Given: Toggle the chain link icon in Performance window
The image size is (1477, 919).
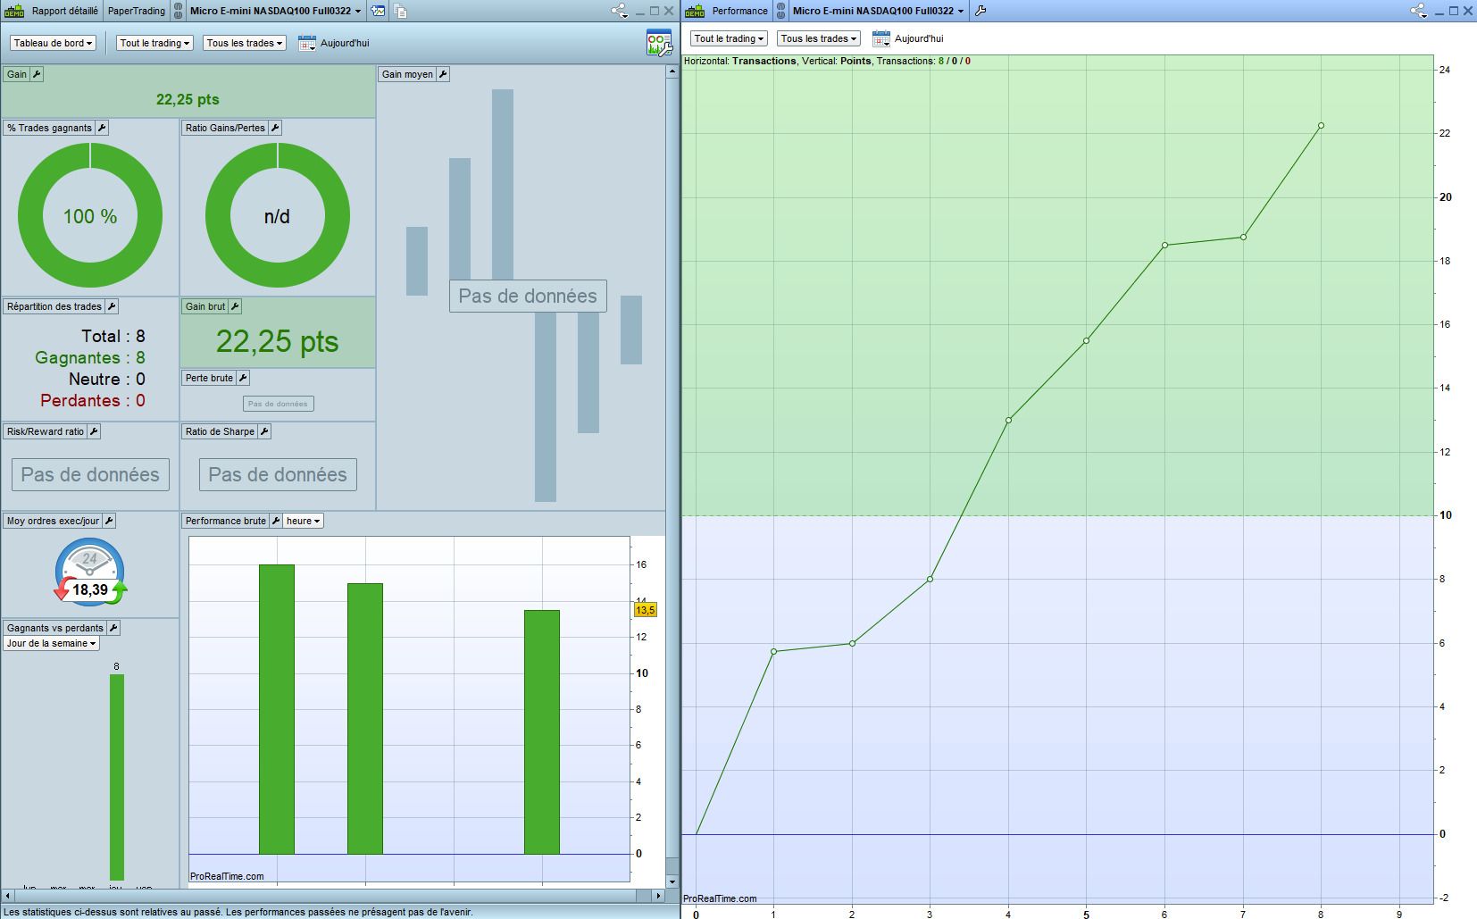Looking at the screenshot, I should [781, 11].
